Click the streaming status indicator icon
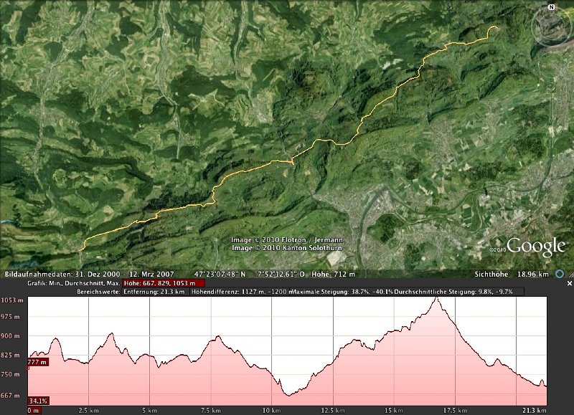The width and height of the screenshot is (574, 415). (559, 274)
